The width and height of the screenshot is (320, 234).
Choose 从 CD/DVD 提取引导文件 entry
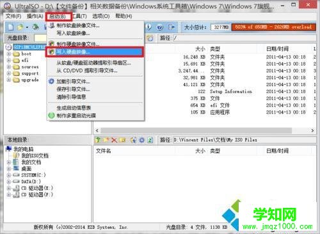(x=95, y=71)
